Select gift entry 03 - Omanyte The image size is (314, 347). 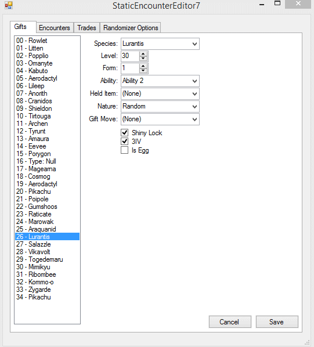pyautogui.click(x=47, y=63)
